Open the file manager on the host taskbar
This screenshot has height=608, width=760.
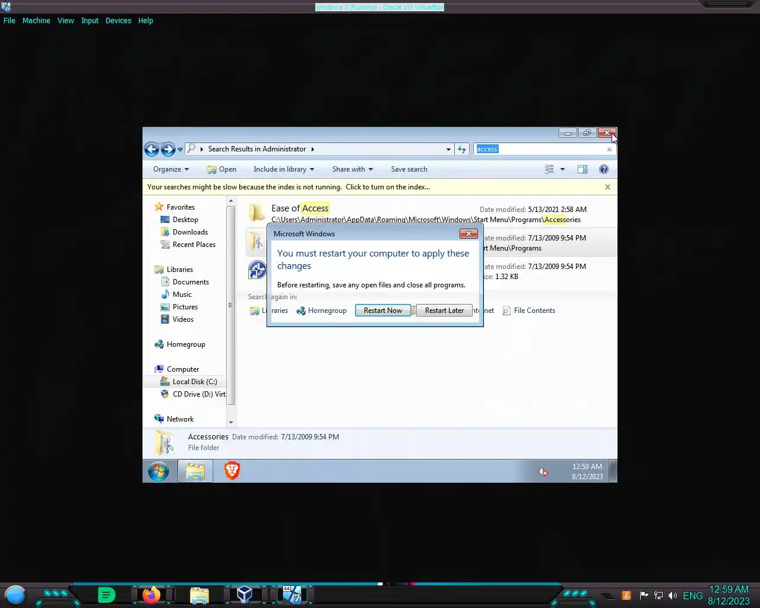click(199, 595)
